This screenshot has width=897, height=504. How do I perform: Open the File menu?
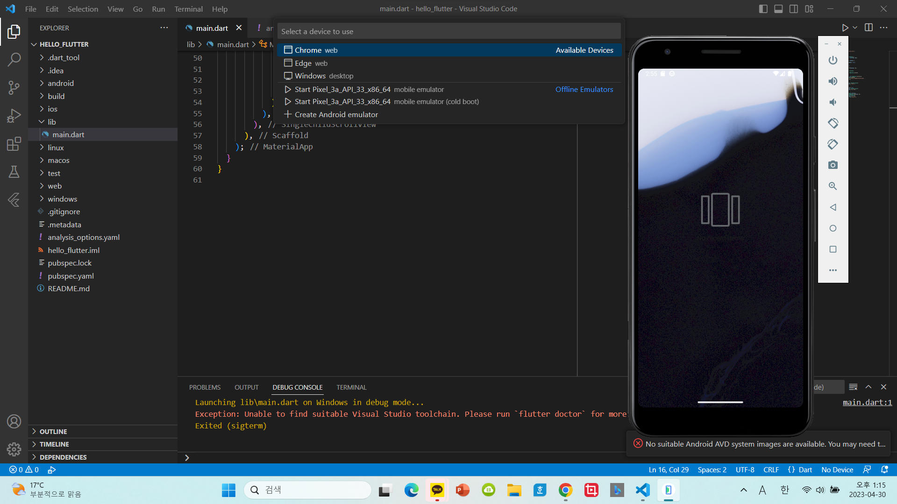(31, 9)
